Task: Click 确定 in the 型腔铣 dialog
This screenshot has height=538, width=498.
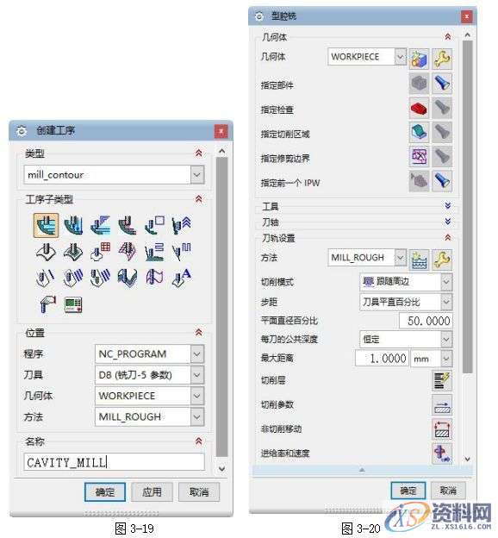Action: coord(408,491)
